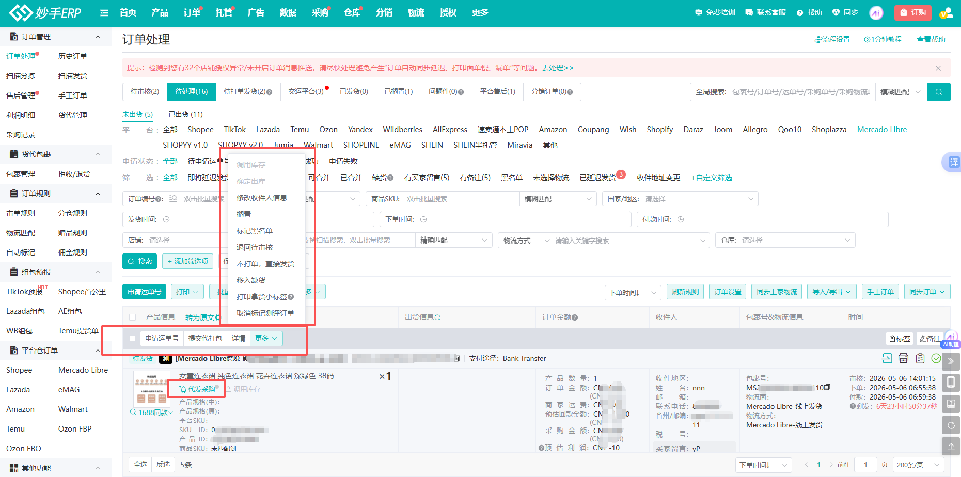Close the red warning banner
This screenshot has width=961, height=477.
938,68
